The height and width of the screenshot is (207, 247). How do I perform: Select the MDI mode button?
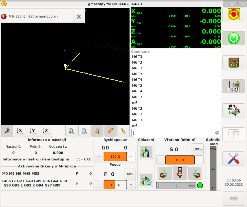pyautogui.click(x=233, y=86)
